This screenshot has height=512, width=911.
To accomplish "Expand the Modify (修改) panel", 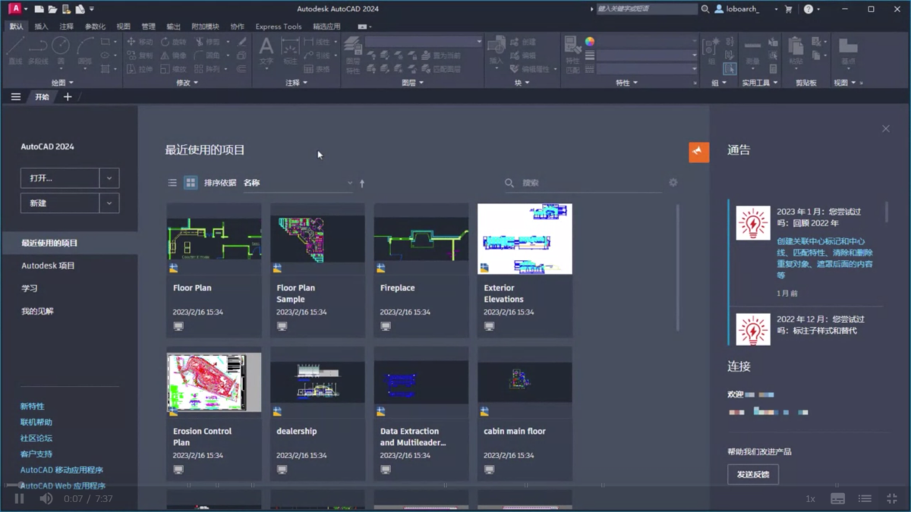I will pos(187,83).
